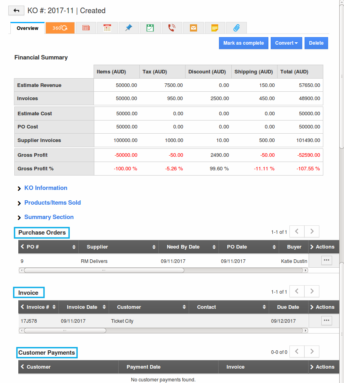Expand the Summary Section
Image resolution: width=344 pixels, height=383 pixels.
(49, 217)
